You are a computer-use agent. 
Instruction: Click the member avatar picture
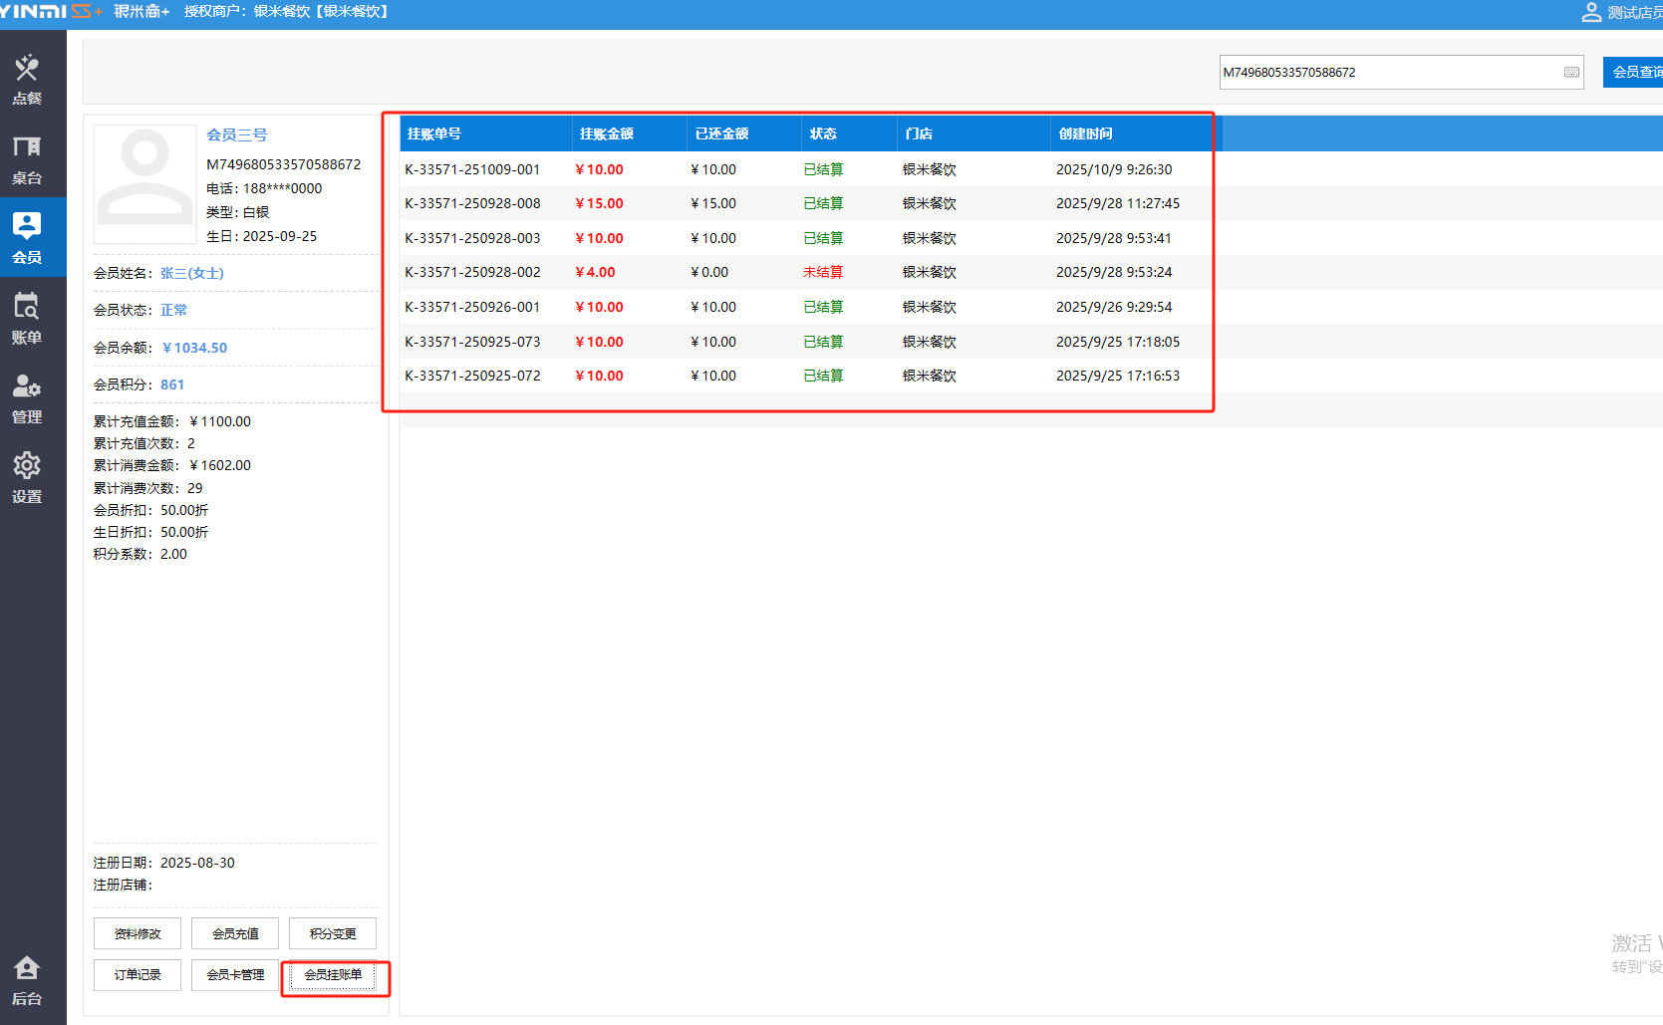pyautogui.click(x=145, y=183)
